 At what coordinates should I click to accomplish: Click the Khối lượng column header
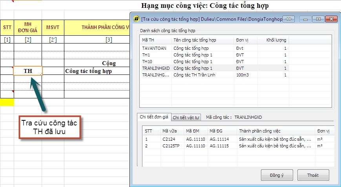tap(276, 40)
